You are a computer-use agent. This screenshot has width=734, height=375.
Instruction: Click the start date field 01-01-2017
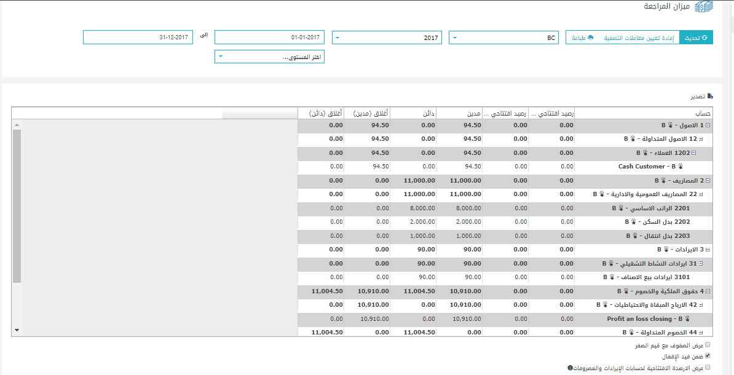click(269, 37)
